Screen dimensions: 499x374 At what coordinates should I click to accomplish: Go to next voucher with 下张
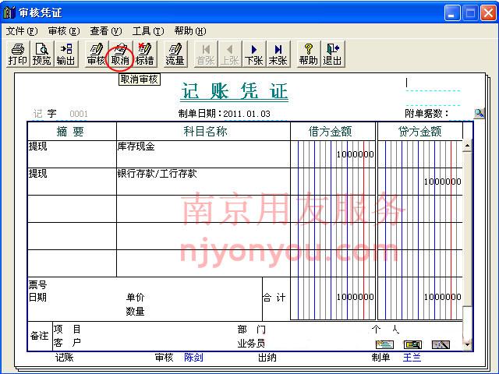tap(253, 54)
